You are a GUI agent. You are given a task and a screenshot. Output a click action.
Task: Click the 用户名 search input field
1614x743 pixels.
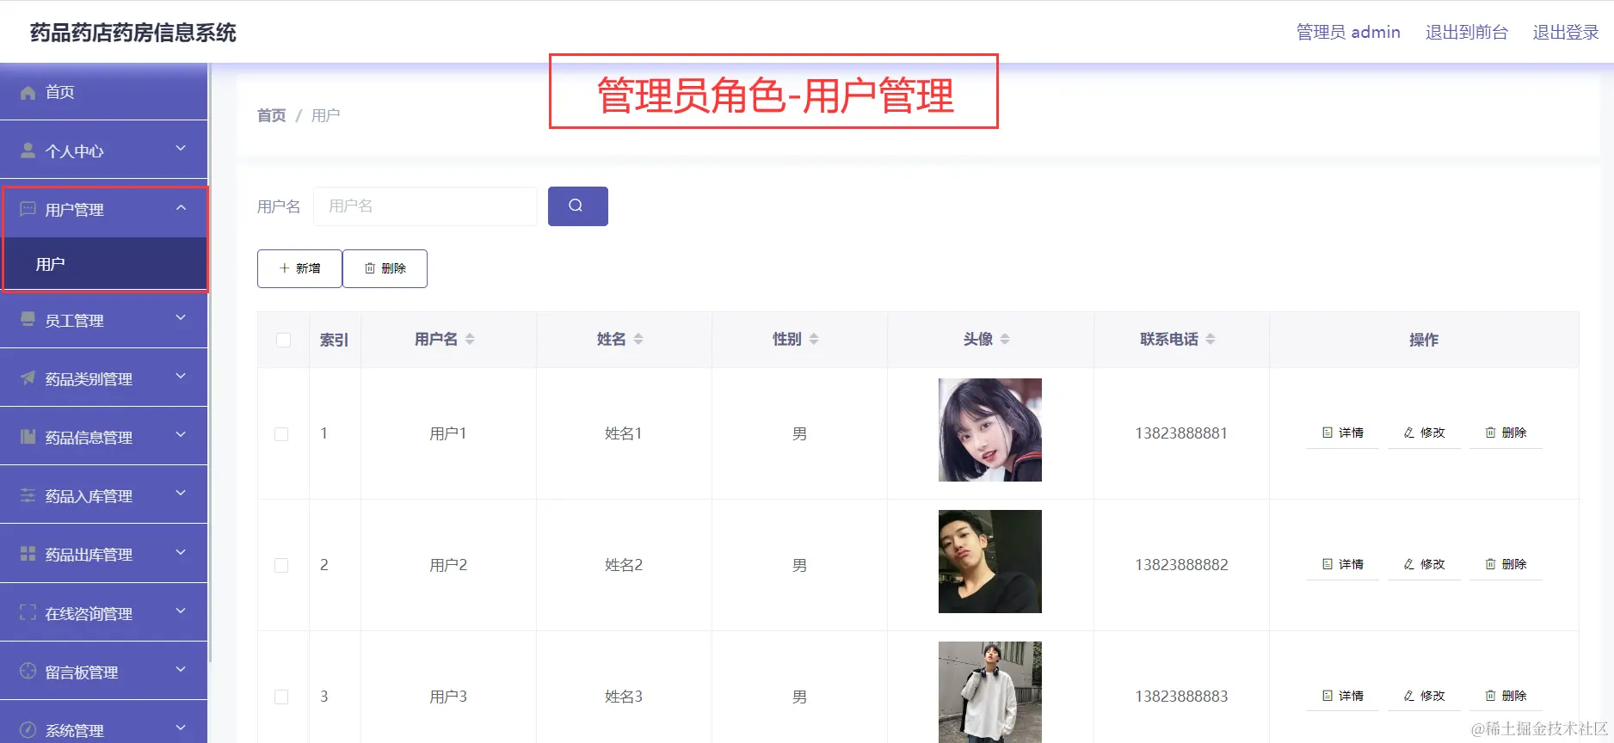point(425,206)
